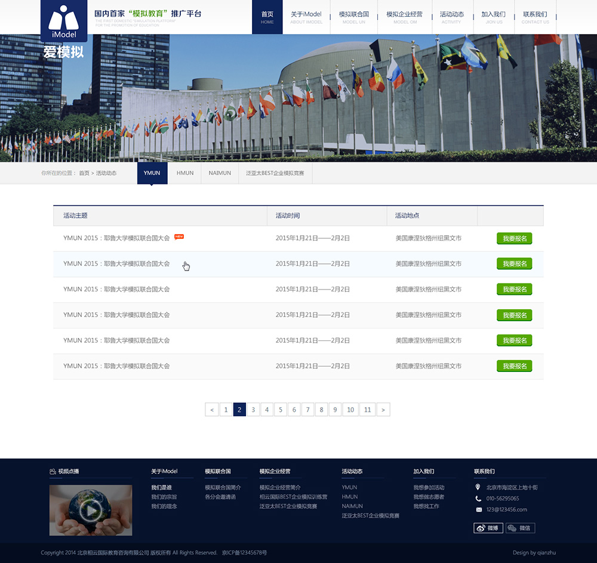Open the Weibo (微博) social button
This screenshot has height=563, width=597.
pyautogui.click(x=488, y=528)
